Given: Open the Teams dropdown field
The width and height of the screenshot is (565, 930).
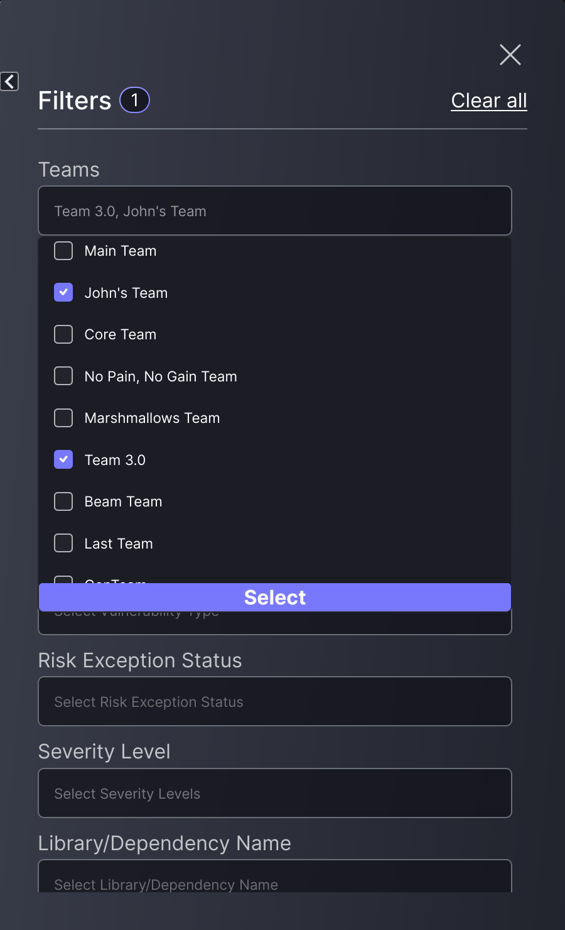Looking at the screenshot, I should click(x=275, y=211).
